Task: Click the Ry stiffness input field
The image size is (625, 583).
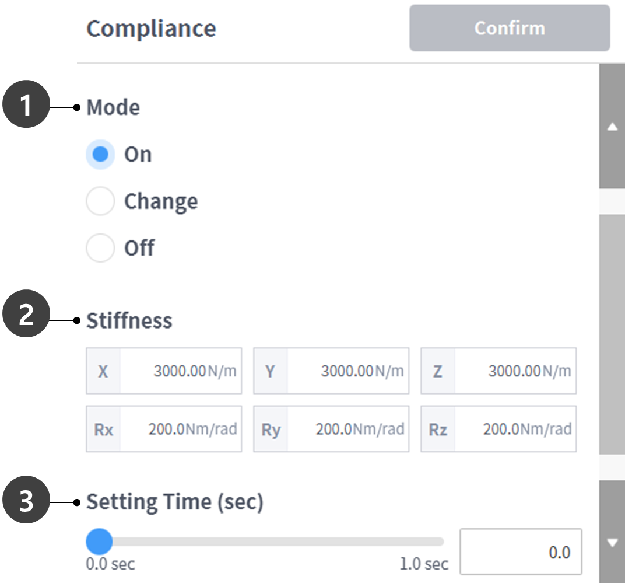Action: [x=346, y=430]
